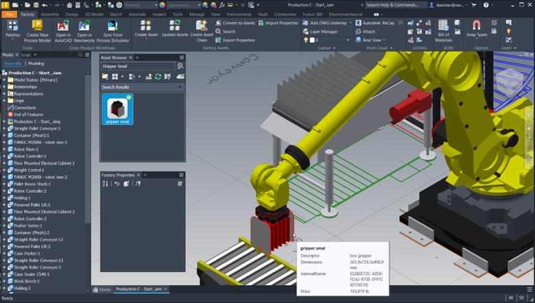The height and width of the screenshot is (303, 535).
Task: Open the Palettes tool
Action: point(12,29)
